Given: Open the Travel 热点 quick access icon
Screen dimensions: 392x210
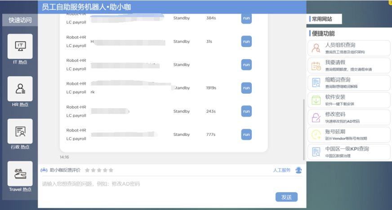Looking at the screenshot, I should (20, 174).
